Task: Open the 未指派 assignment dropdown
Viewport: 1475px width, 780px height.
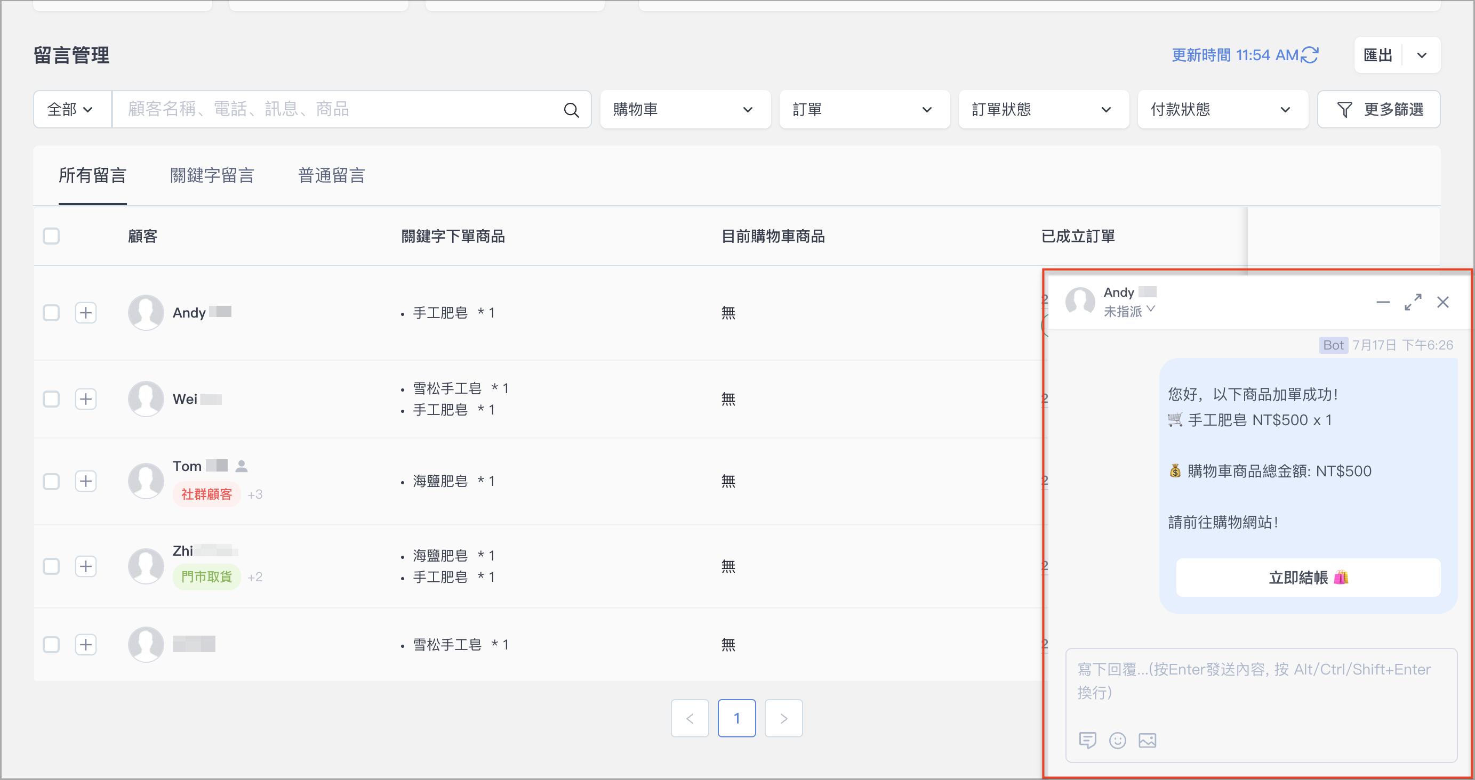Action: (1129, 311)
